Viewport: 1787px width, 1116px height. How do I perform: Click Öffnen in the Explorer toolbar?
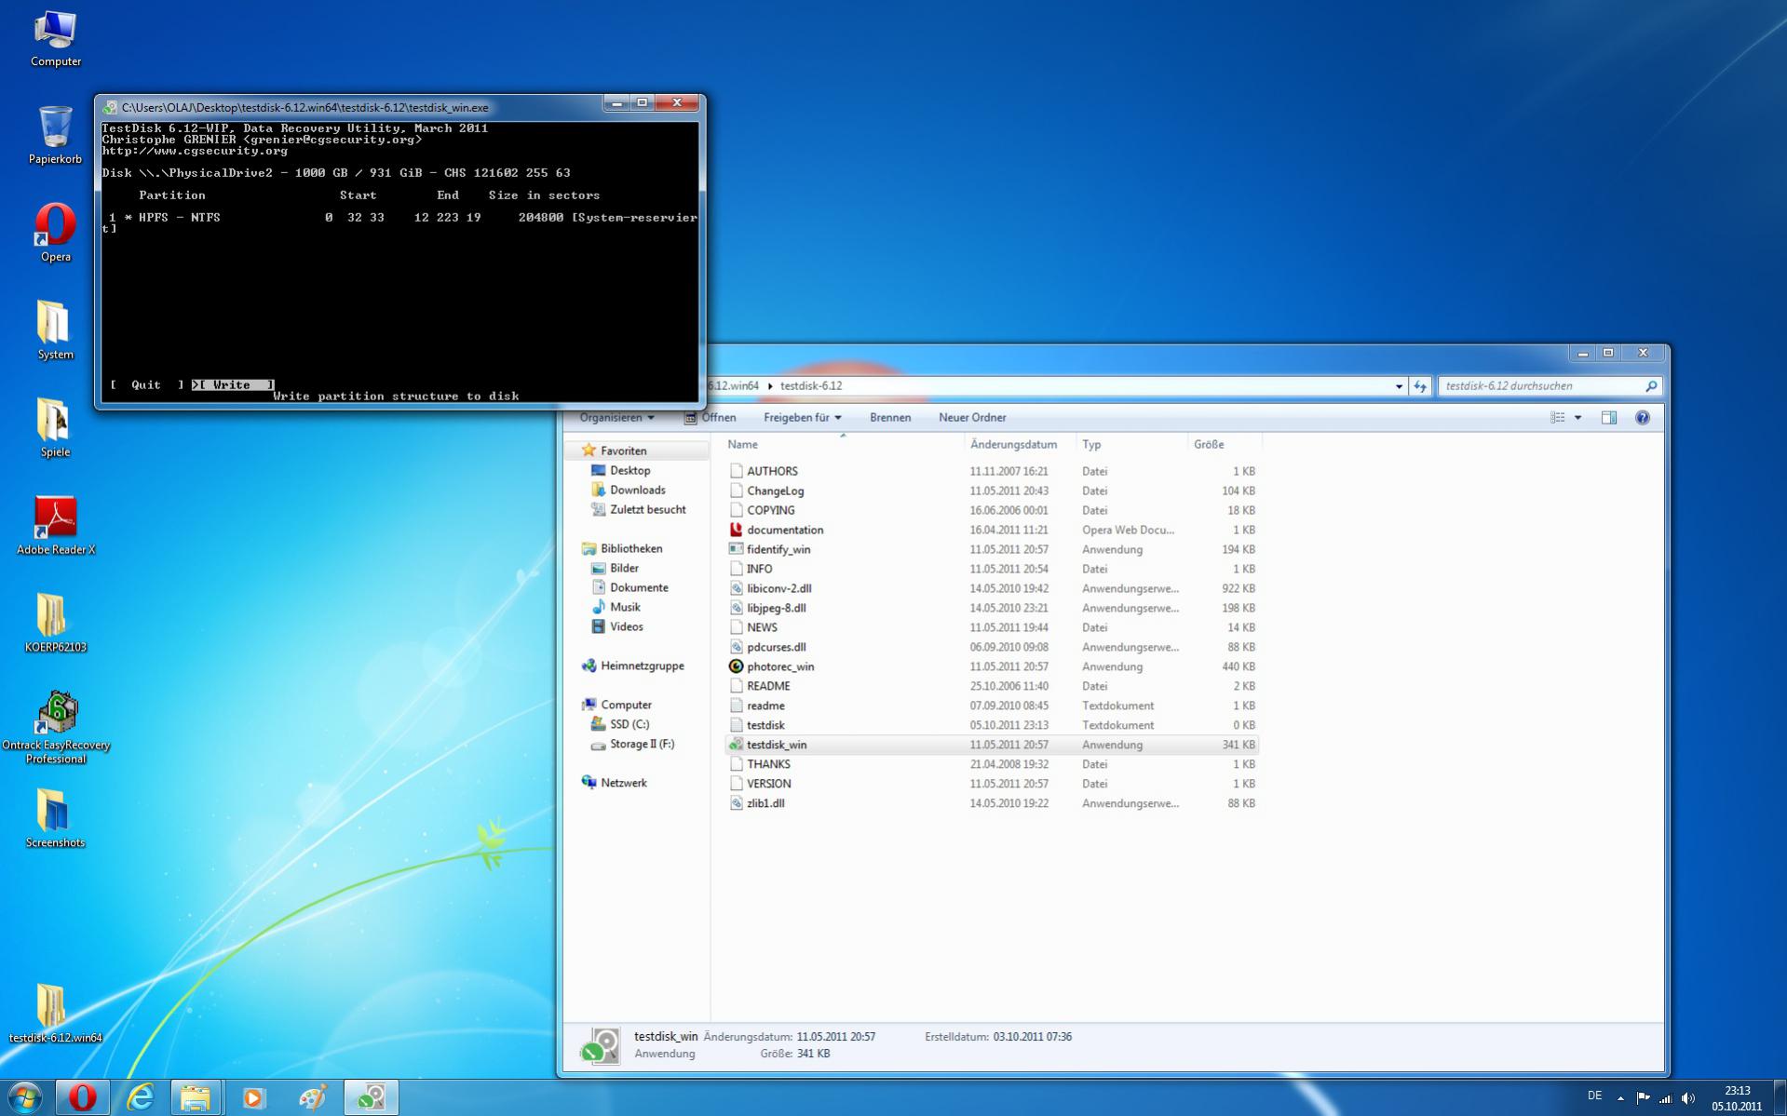coord(711,418)
